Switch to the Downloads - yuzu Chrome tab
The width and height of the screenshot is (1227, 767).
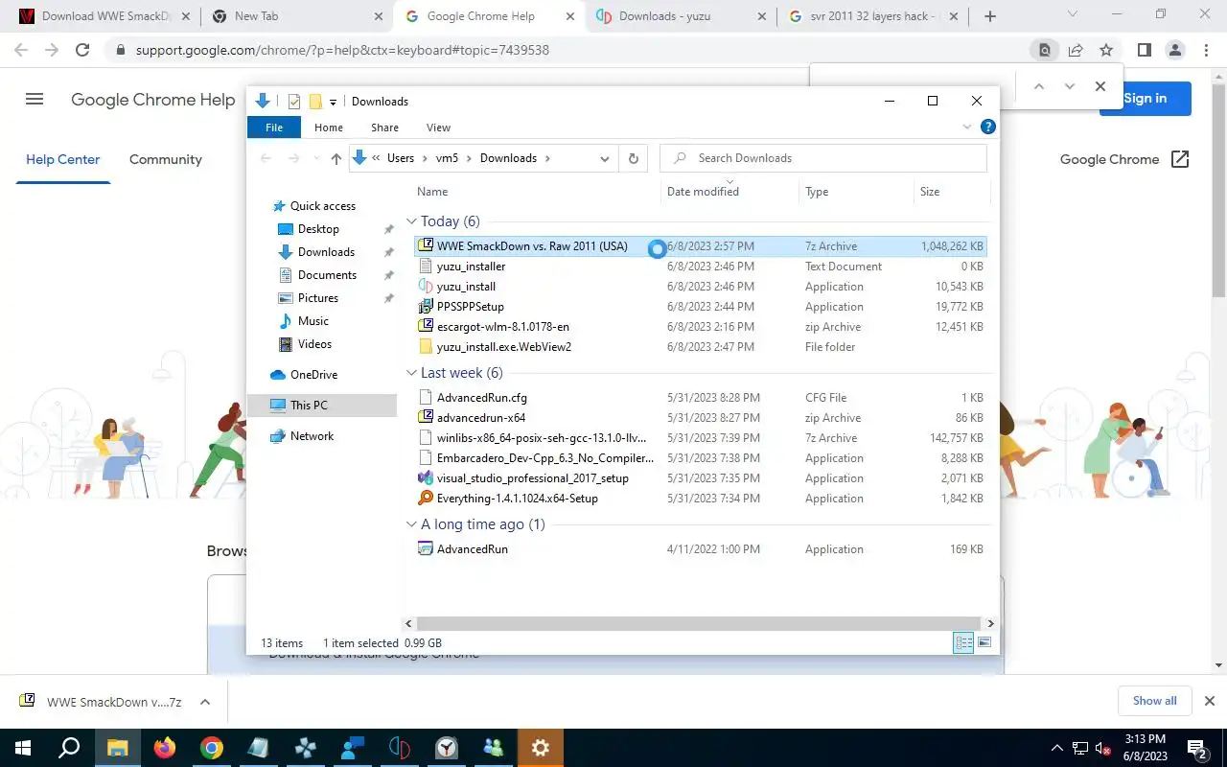pos(681,16)
